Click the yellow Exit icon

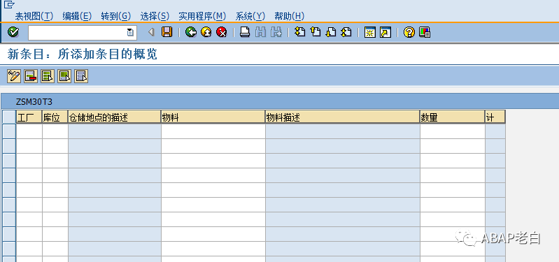coord(206,32)
